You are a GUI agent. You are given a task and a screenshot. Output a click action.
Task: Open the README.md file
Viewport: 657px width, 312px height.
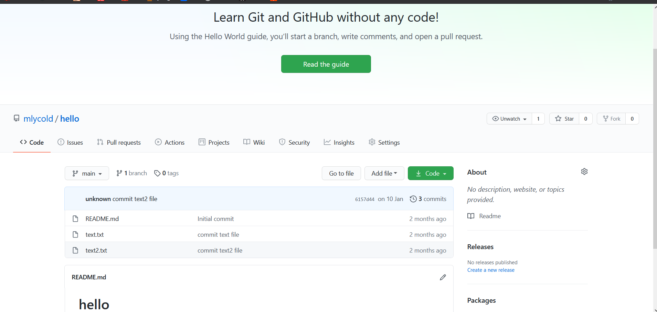pos(102,219)
